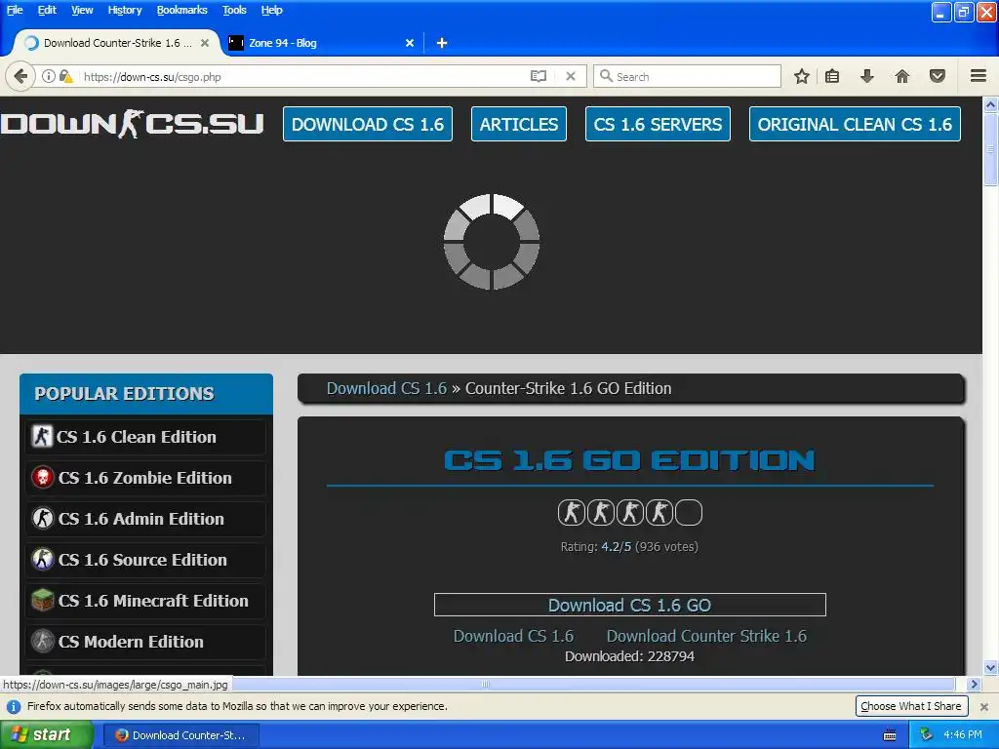Click the browser Back arrow button
The width and height of the screenshot is (999, 749).
[20, 76]
